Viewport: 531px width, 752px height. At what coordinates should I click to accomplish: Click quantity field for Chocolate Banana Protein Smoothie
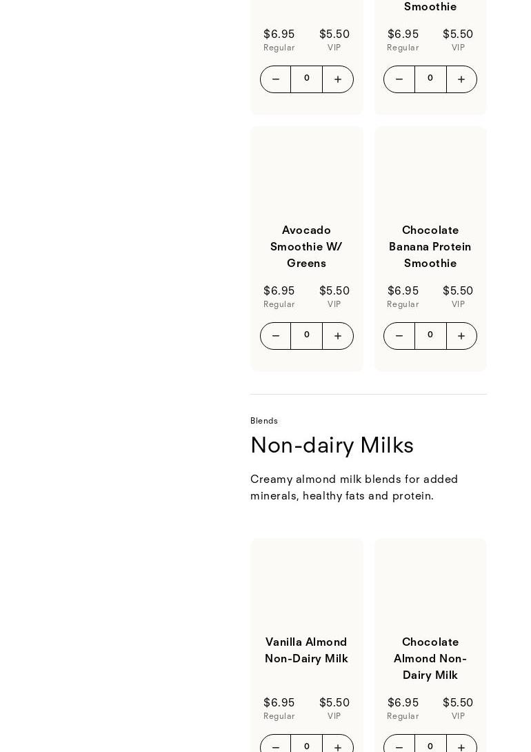[x=430, y=336]
